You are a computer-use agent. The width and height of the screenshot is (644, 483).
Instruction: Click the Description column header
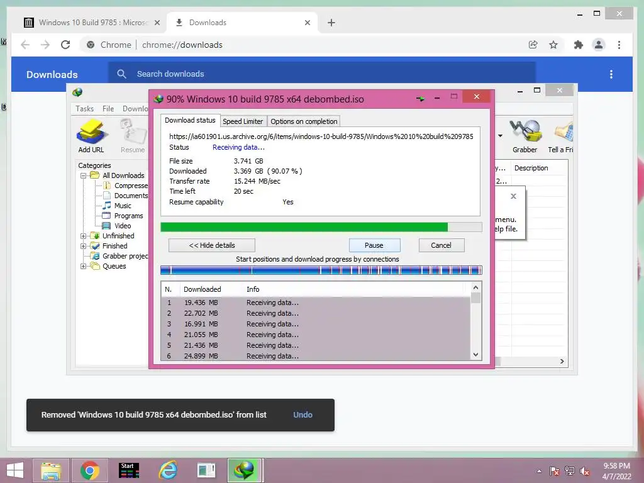coord(531,168)
